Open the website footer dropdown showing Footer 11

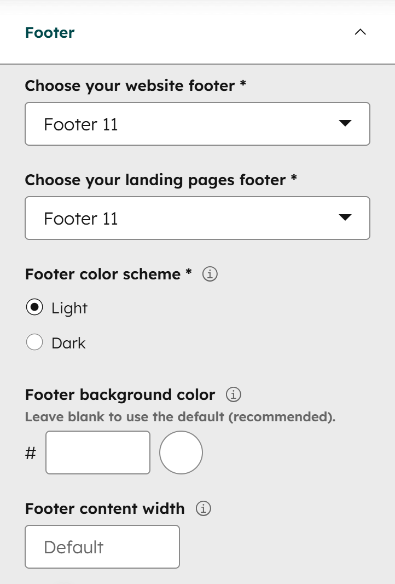[x=197, y=124]
